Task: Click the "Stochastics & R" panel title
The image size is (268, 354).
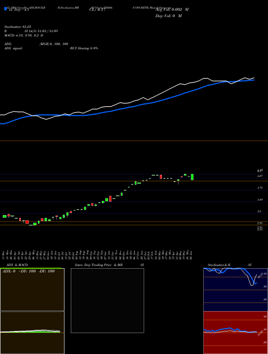Action: [219, 265]
